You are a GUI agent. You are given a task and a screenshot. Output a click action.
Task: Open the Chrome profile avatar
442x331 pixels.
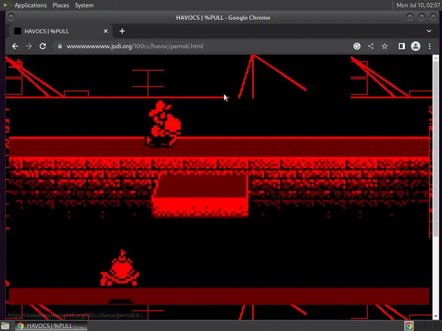click(x=416, y=46)
